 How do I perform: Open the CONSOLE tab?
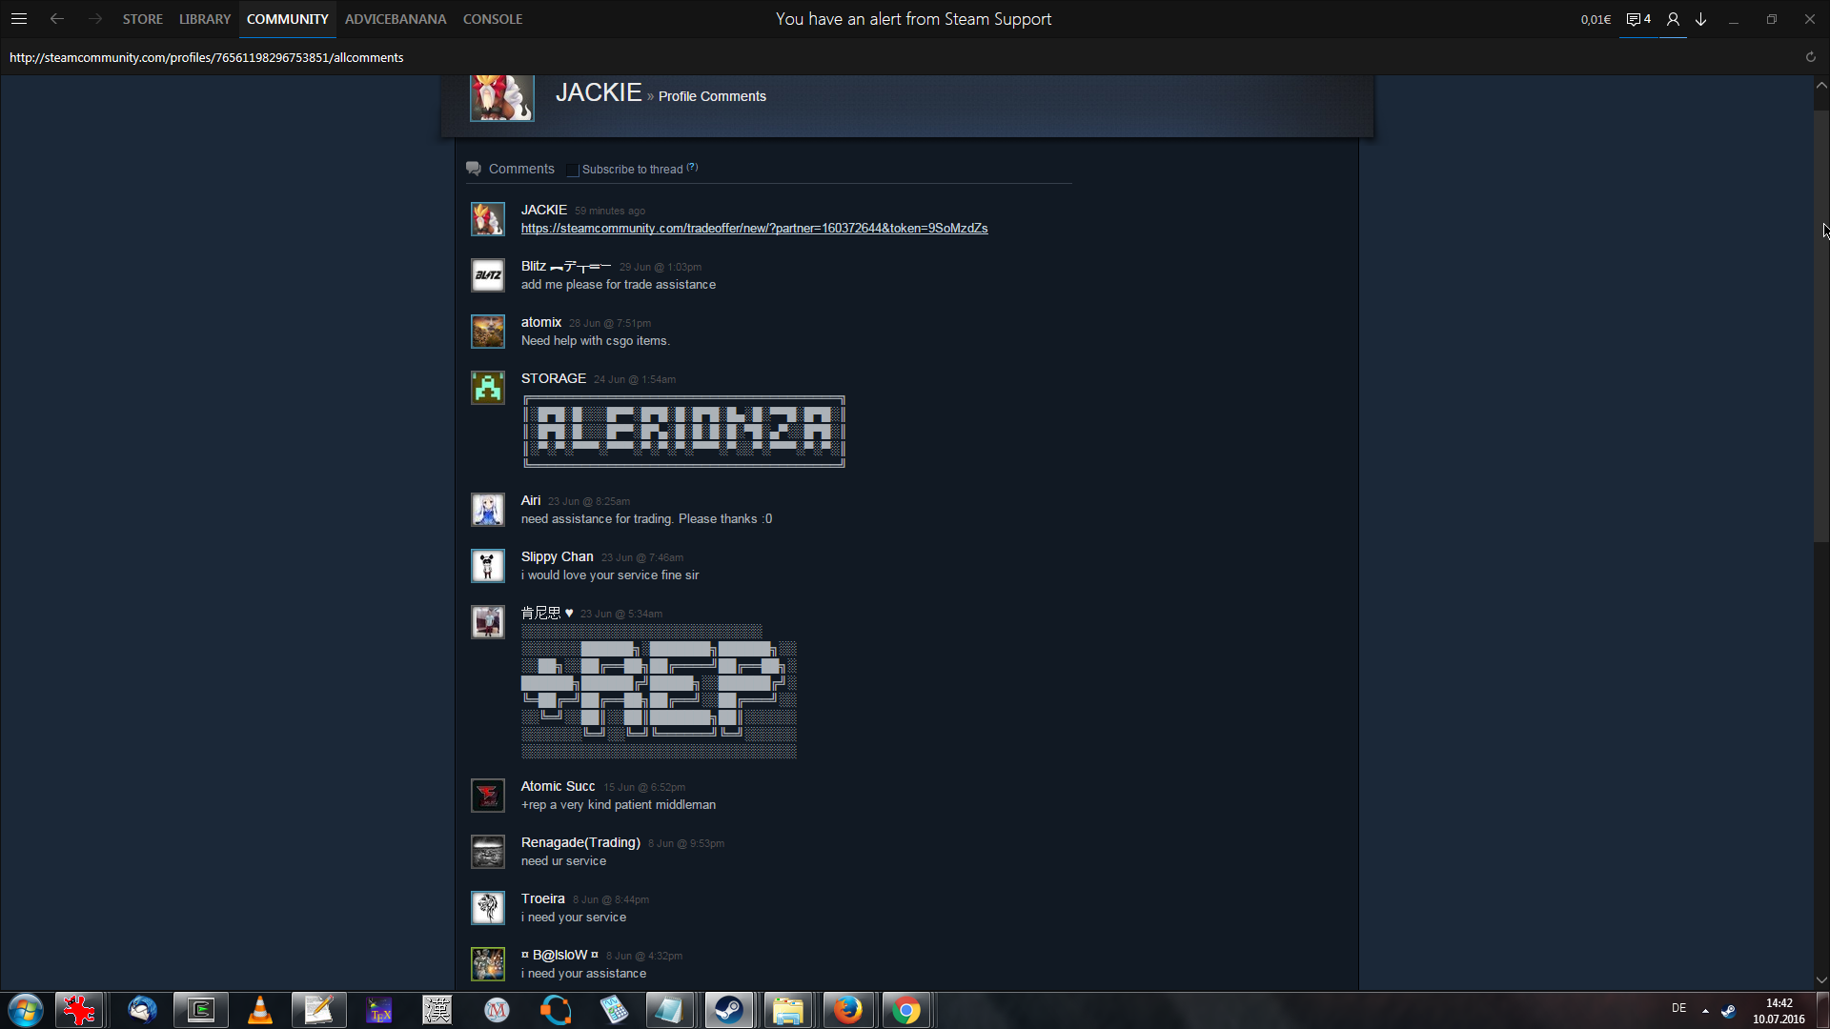pyautogui.click(x=493, y=19)
